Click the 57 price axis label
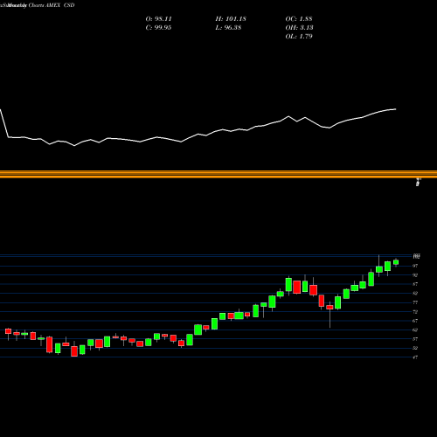 (x=415, y=339)
